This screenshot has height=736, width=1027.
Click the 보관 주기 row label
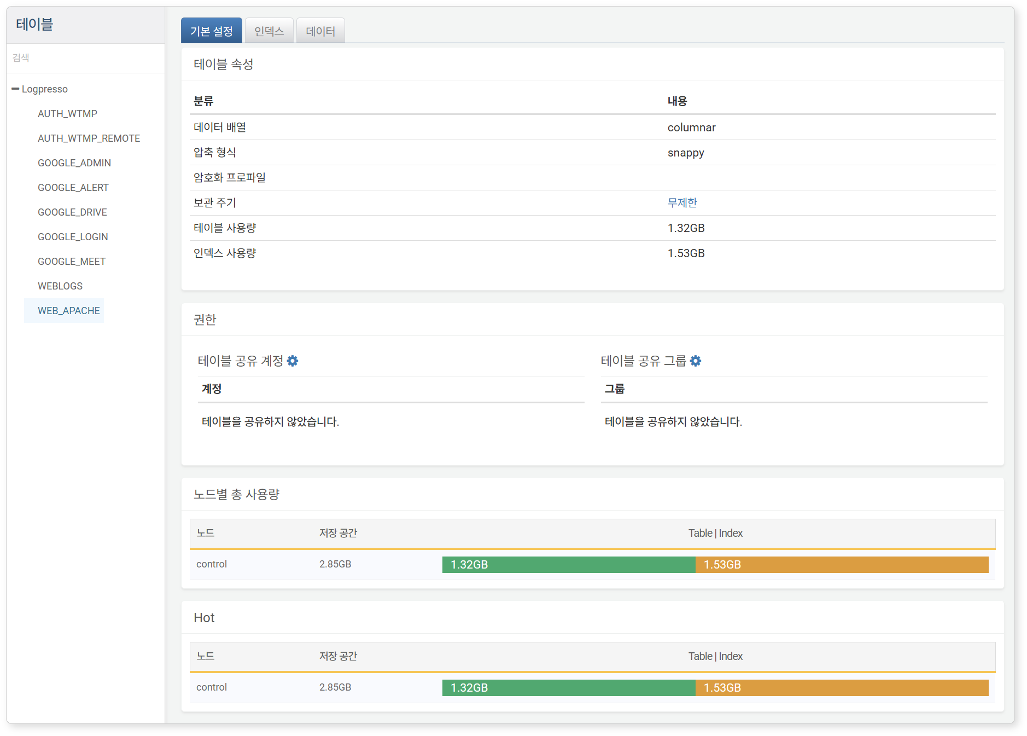pos(215,203)
